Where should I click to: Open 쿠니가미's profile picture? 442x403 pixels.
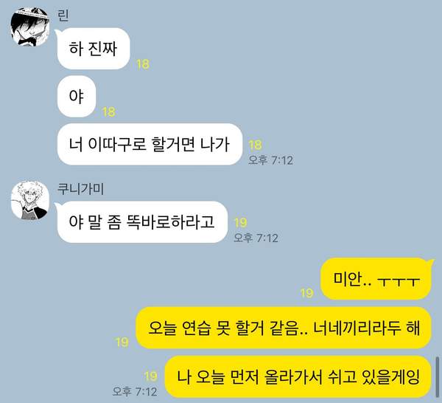coord(30,200)
